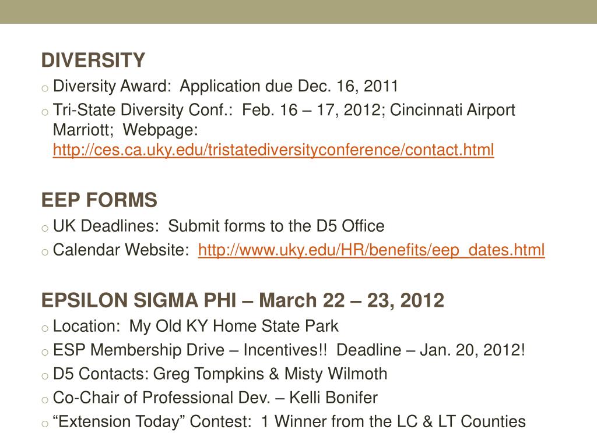Select the Extension Today Contest line
This screenshot has width=597, height=447.
coord(289,421)
